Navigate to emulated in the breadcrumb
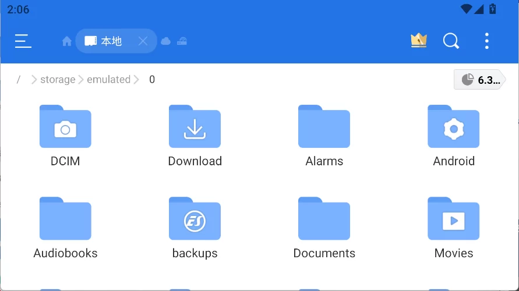519x291 pixels. pyautogui.click(x=108, y=80)
